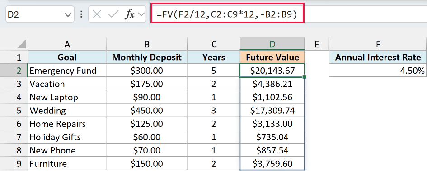Click the Years value 3 for Wedding
Screen dimensions: 427x171
coord(213,111)
